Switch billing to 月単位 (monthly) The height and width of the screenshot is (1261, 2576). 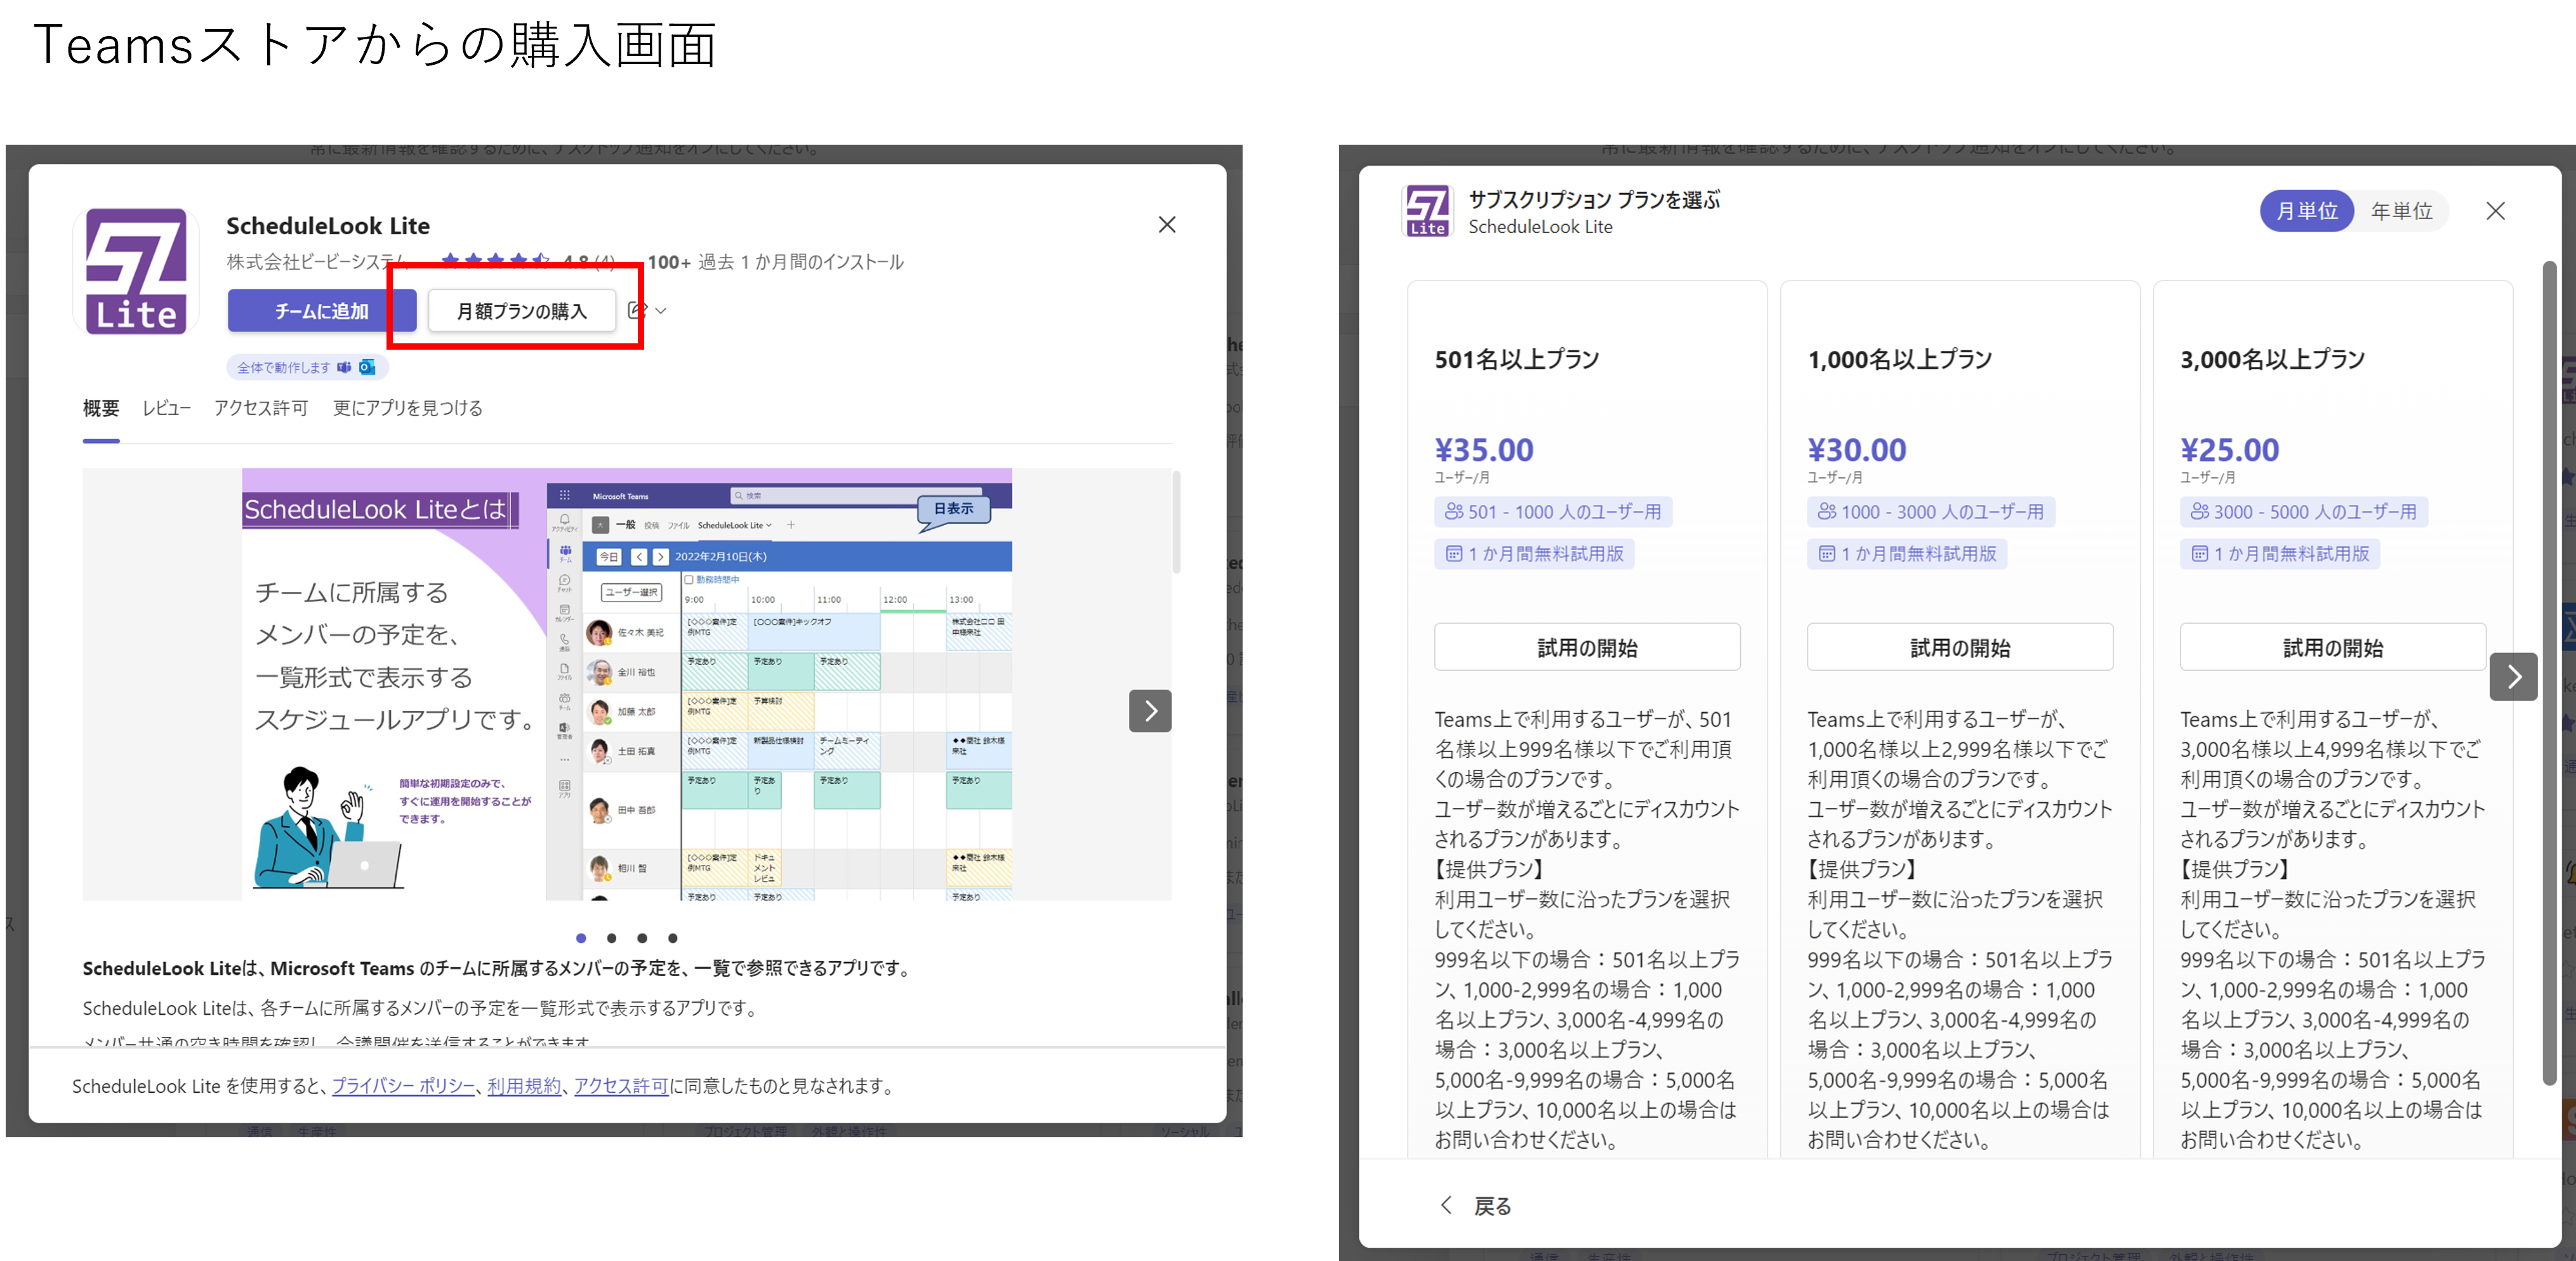(x=2306, y=211)
